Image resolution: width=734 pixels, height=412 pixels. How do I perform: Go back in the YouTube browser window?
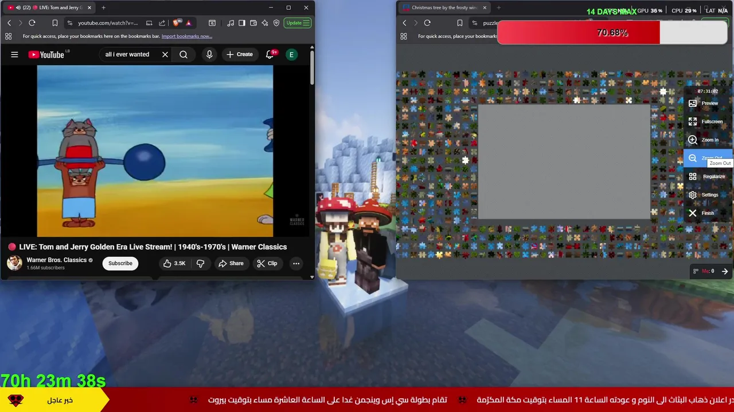pos(9,23)
